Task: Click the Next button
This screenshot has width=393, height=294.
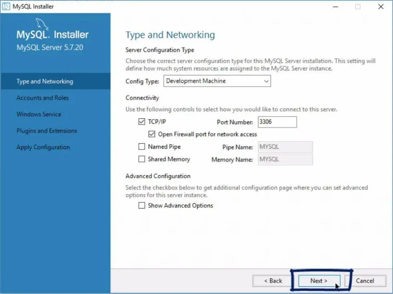Action: pos(319,281)
